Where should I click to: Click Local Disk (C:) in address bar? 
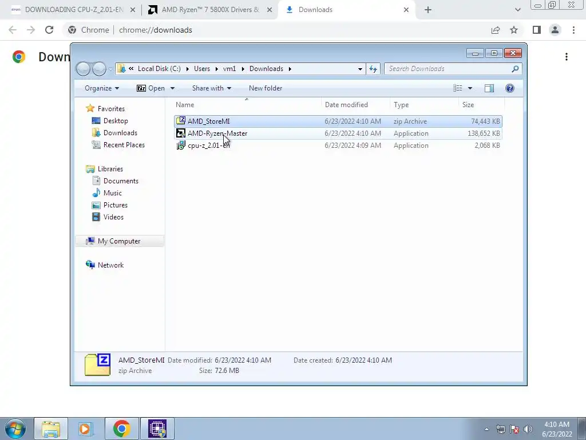point(159,69)
